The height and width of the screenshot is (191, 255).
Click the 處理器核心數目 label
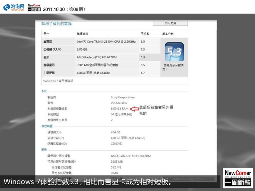[x=57, y=120]
